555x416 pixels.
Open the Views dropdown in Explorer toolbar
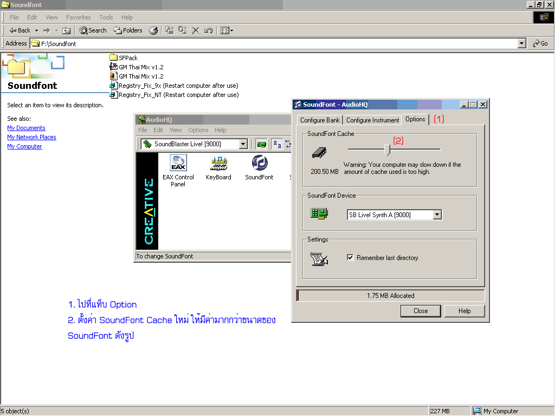227,30
